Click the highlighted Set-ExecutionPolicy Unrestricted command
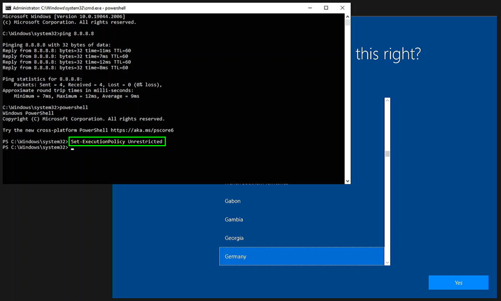 [x=116, y=141]
